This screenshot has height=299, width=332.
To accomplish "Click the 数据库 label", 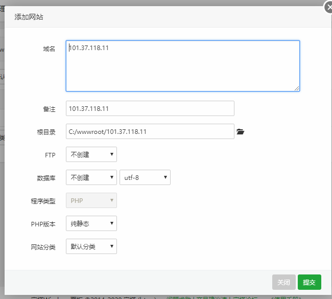I will point(46,178).
